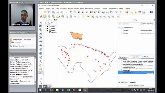Select the Pan map hand tool
The image size is (165, 93).
(71, 12)
